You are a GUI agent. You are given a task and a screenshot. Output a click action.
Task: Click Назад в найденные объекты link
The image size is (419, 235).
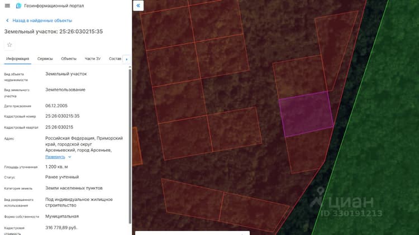pos(42,21)
